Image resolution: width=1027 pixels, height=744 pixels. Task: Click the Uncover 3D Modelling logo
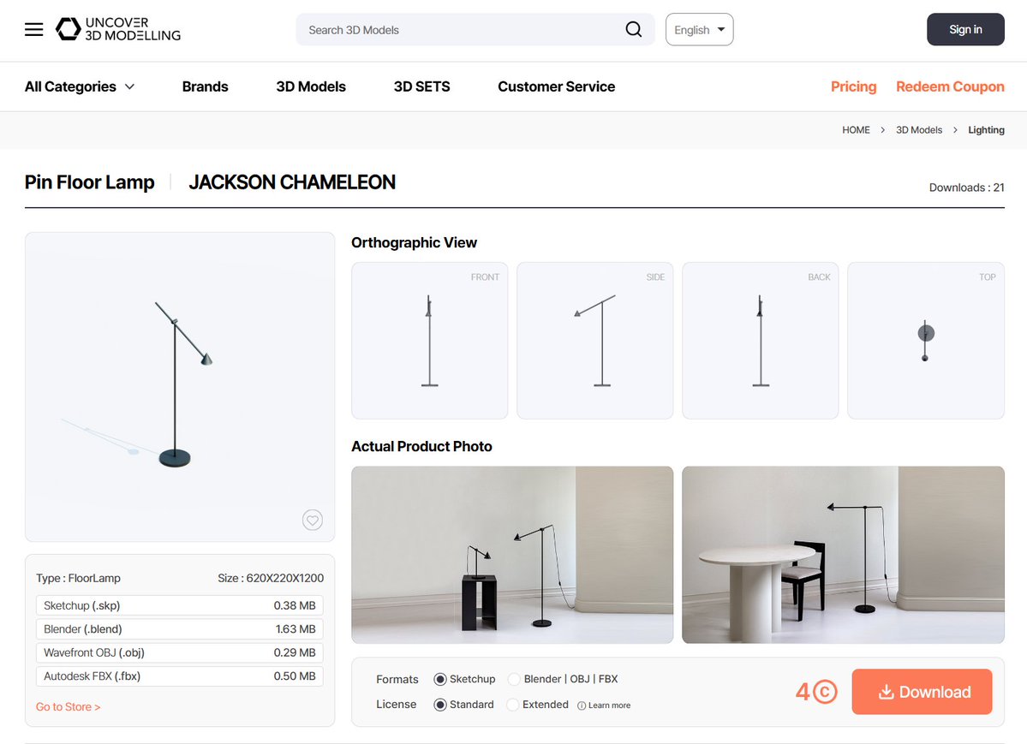point(118,29)
